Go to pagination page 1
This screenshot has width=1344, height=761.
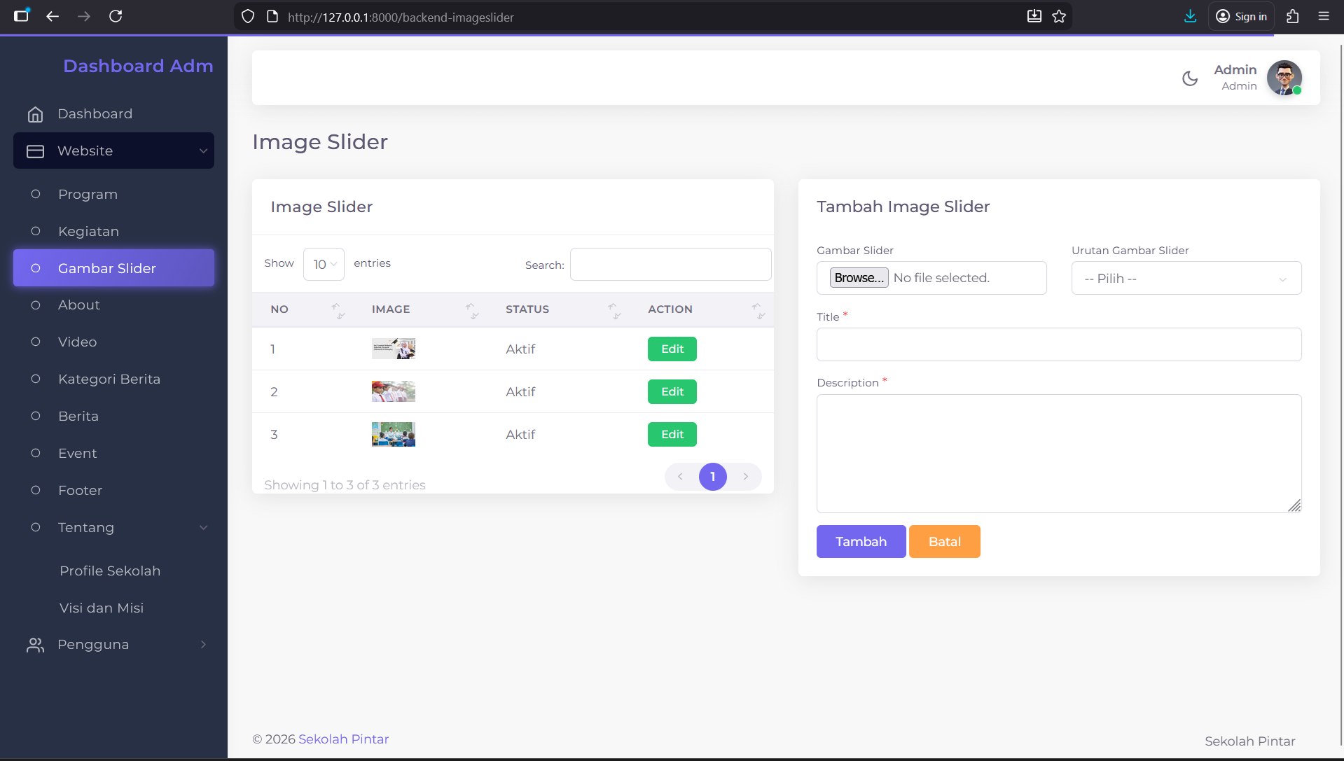(x=712, y=477)
